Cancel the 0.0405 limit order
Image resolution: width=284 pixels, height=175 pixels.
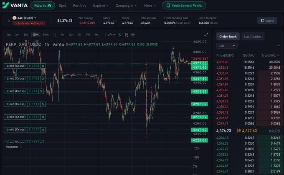(x=43, y=66)
